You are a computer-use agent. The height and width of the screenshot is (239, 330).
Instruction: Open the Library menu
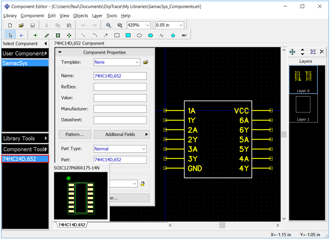tap(10, 16)
